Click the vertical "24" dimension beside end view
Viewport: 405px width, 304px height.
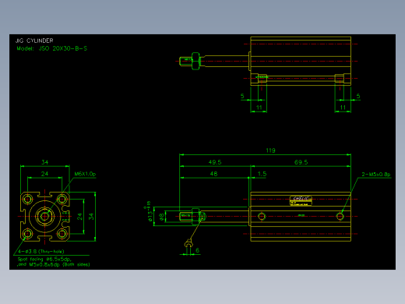(x=79, y=217)
